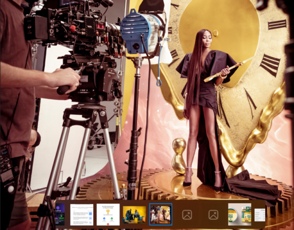Select the partially visible table thumbnail at strip end
Image resolution: width=294 pixels, height=230 pixels.
[x=260, y=215]
